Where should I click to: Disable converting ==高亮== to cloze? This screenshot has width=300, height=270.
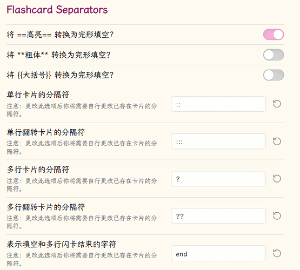(x=274, y=35)
